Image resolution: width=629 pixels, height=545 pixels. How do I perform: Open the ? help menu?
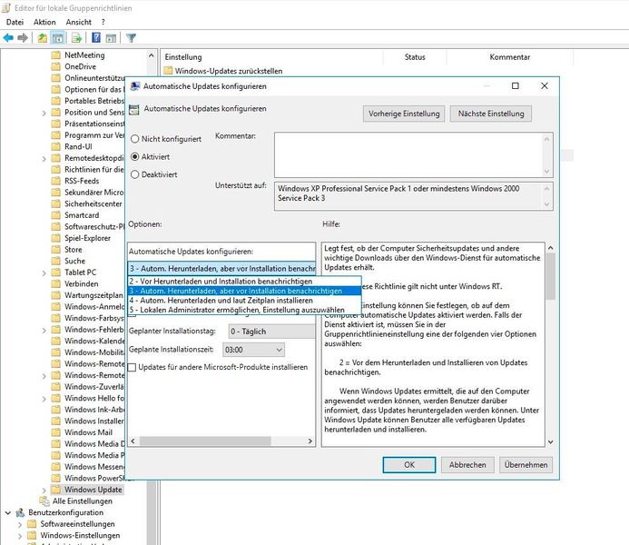coord(103,22)
